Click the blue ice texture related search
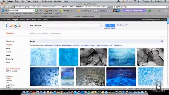This screenshot has height=95, width=169. pos(102,45)
